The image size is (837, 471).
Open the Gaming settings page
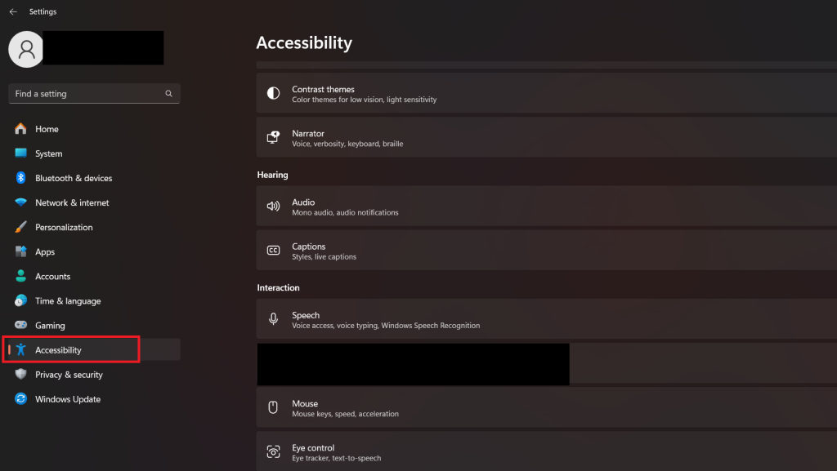point(50,326)
